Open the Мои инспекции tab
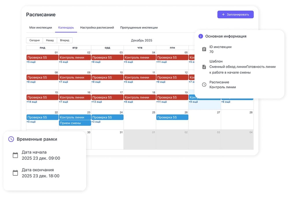The height and width of the screenshot is (198, 289). click(40, 28)
